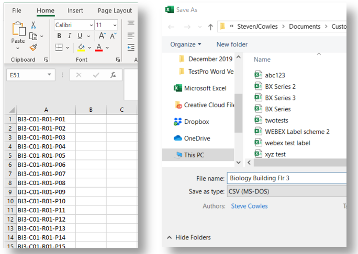Apply the yellow fill color bucket
This screenshot has height=254, width=358.
81,48
